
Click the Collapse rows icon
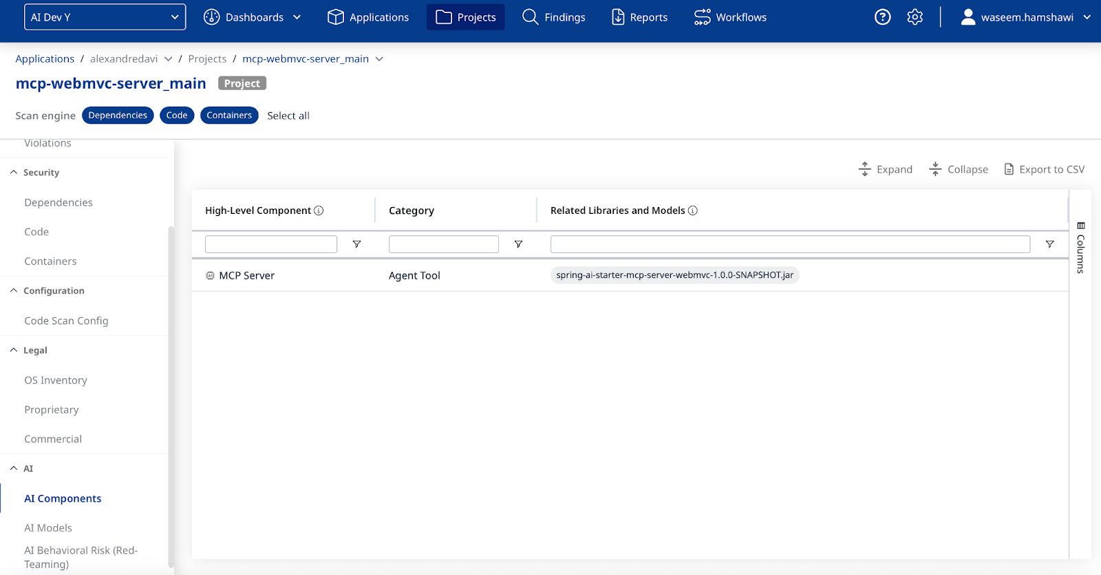click(x=935, y=169)
